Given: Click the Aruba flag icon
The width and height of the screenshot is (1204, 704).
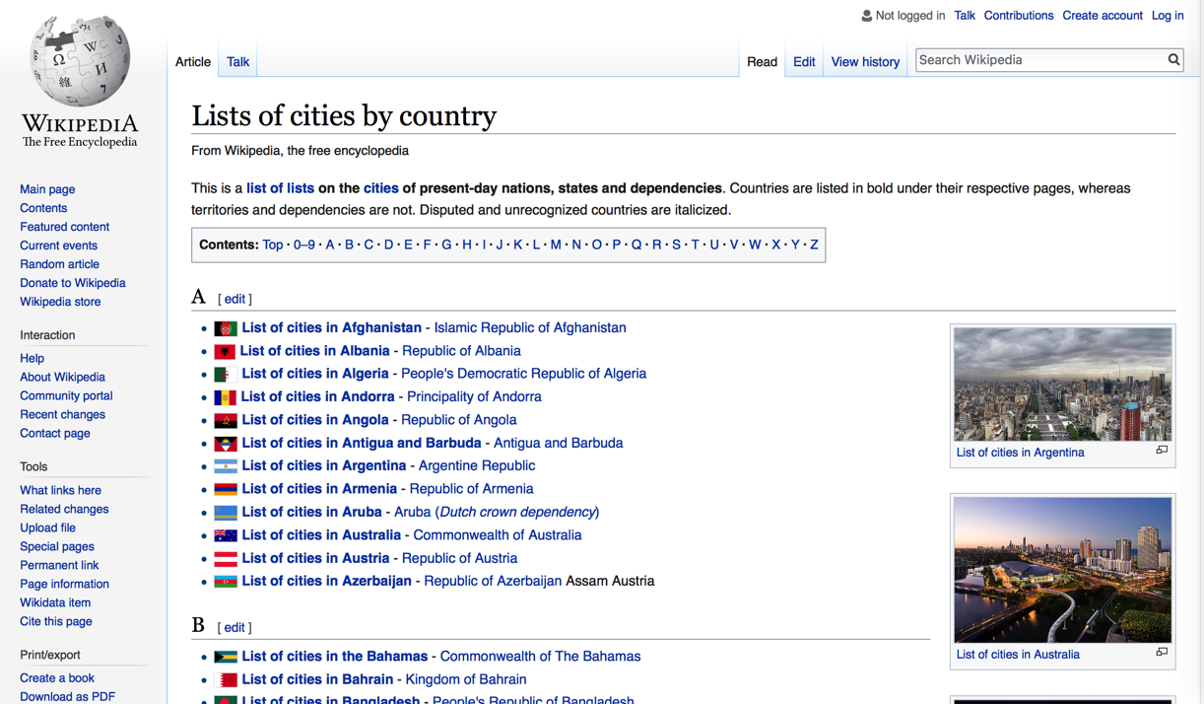Looking at the screenshot, I should click(226, 513).
